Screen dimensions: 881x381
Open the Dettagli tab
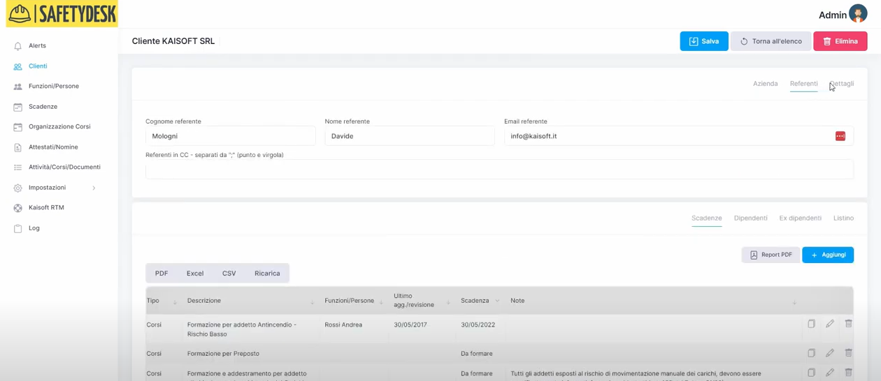pos(841,84)
